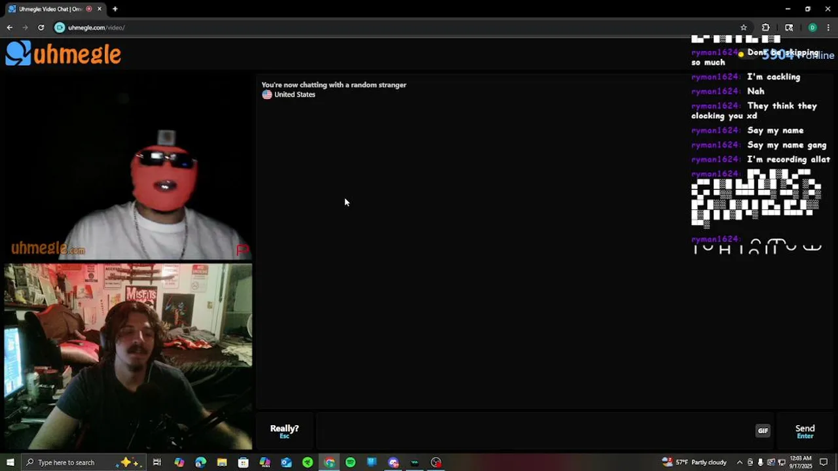
Task: Open the clock showing 12:03 AM
Action: coord(800,462)
